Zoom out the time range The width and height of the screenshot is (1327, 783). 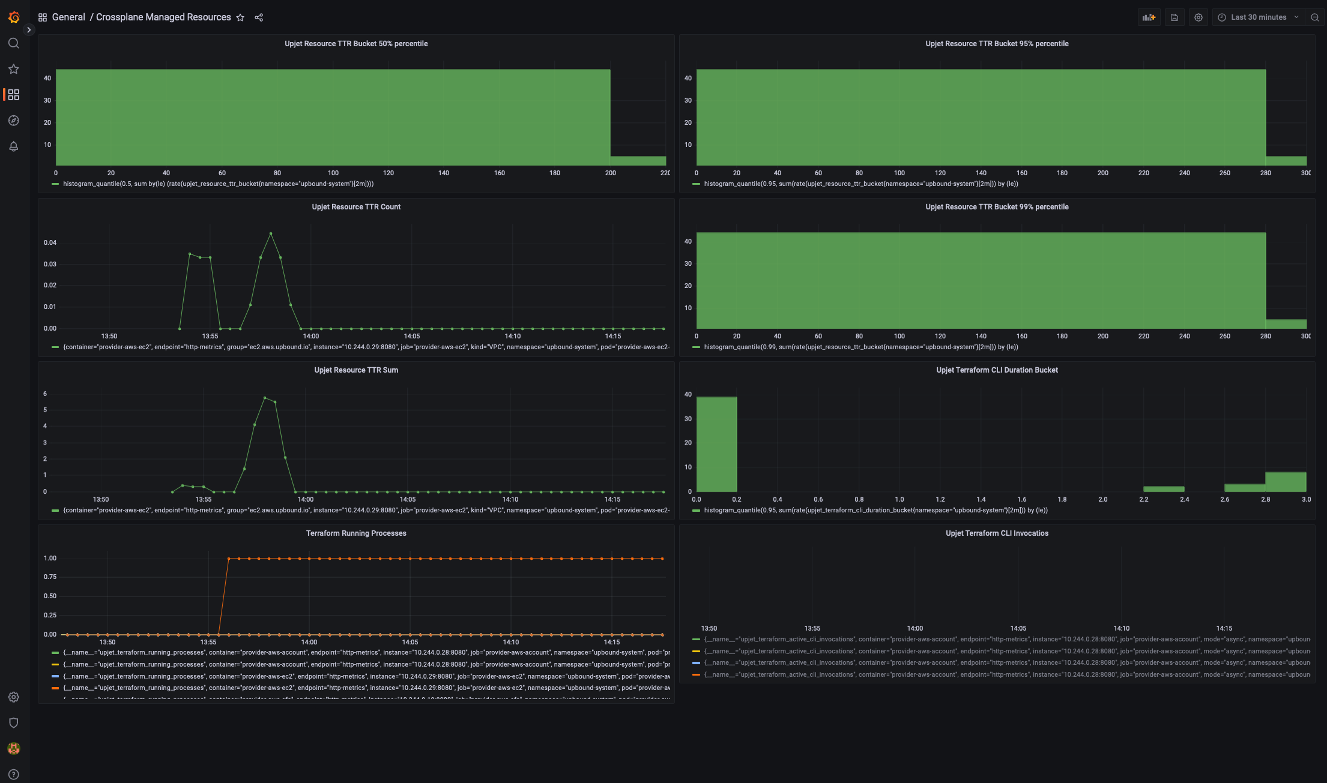point(1315,17)
